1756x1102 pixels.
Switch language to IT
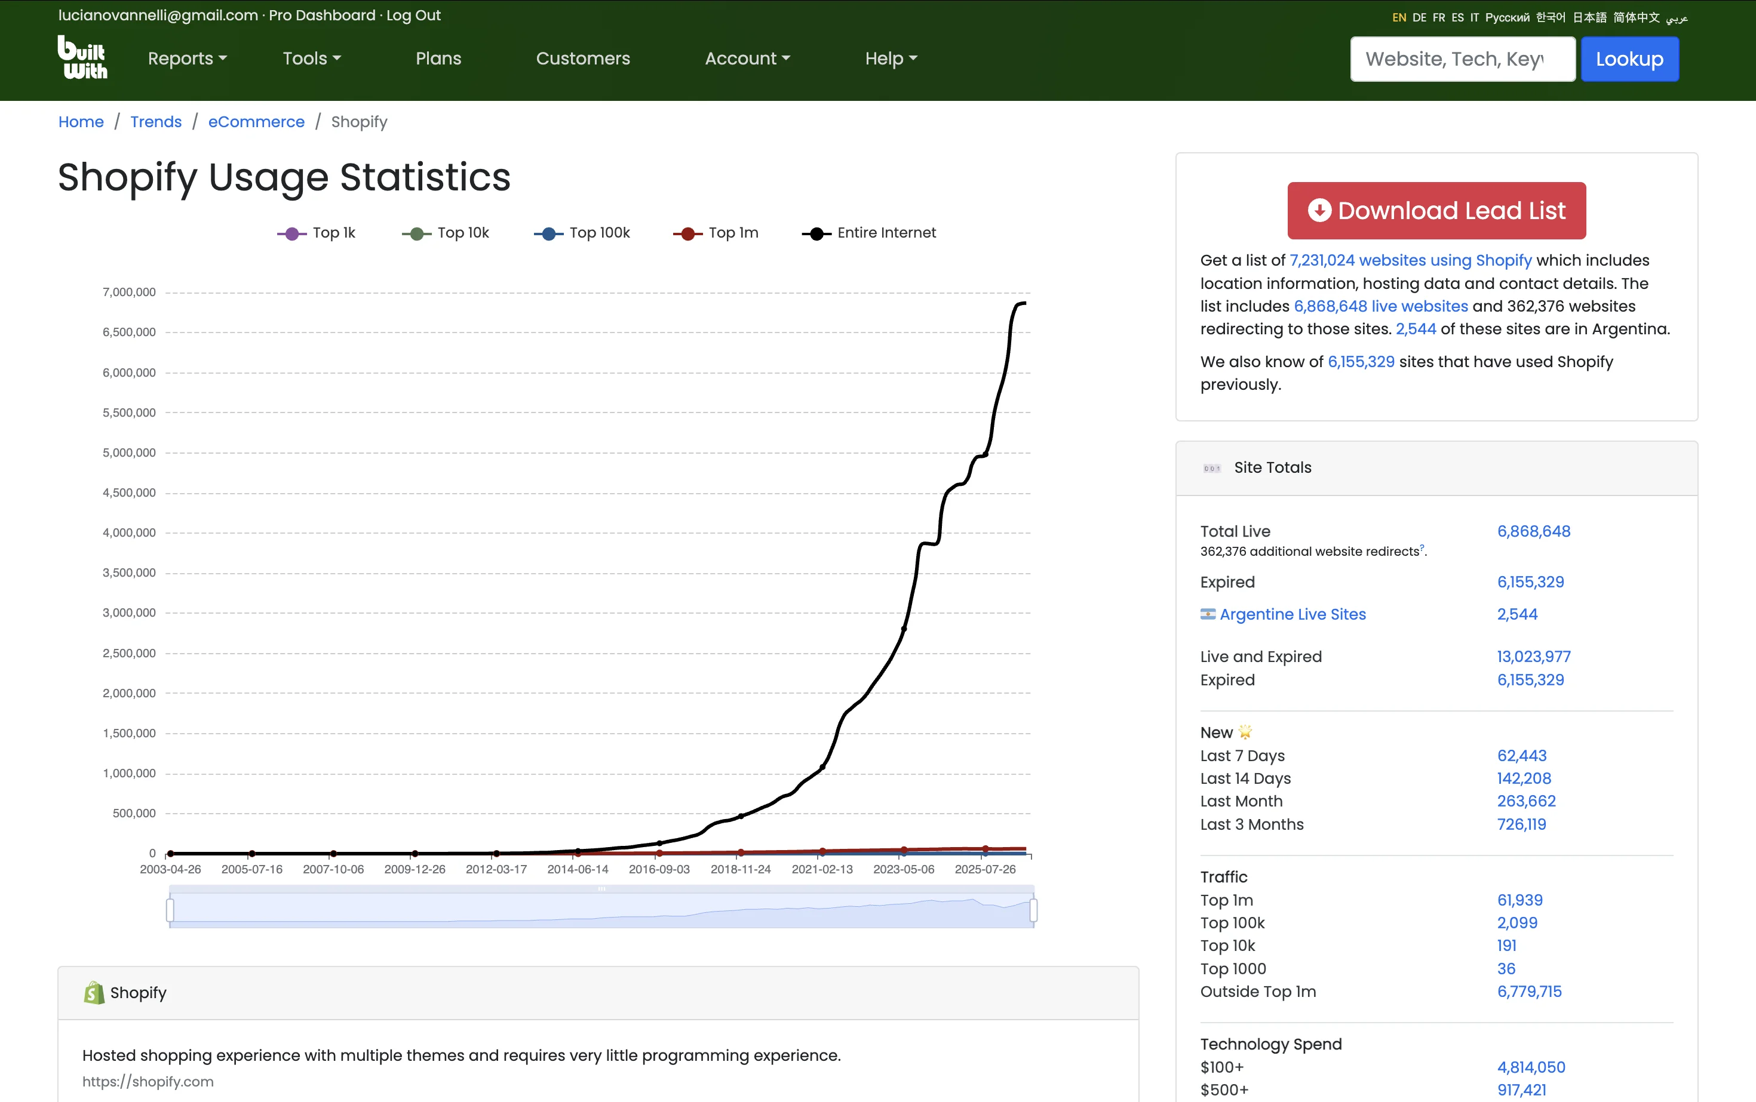point(1475,17)
